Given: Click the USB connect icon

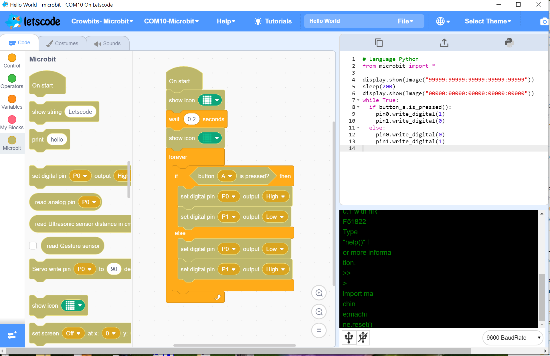Looking at the screenshot, I should 349,337.
